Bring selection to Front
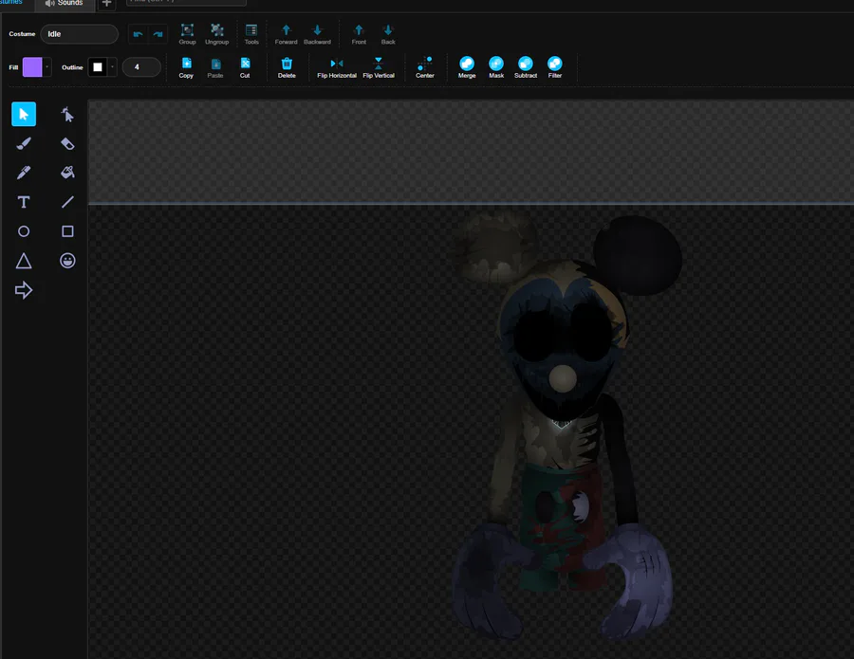The image size is (854, 659). 359,34
